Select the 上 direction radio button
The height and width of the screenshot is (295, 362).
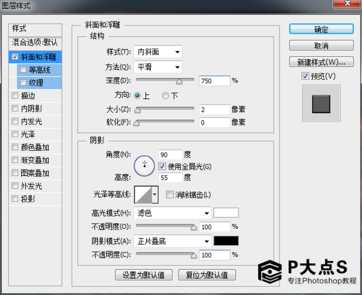[137, 95]
